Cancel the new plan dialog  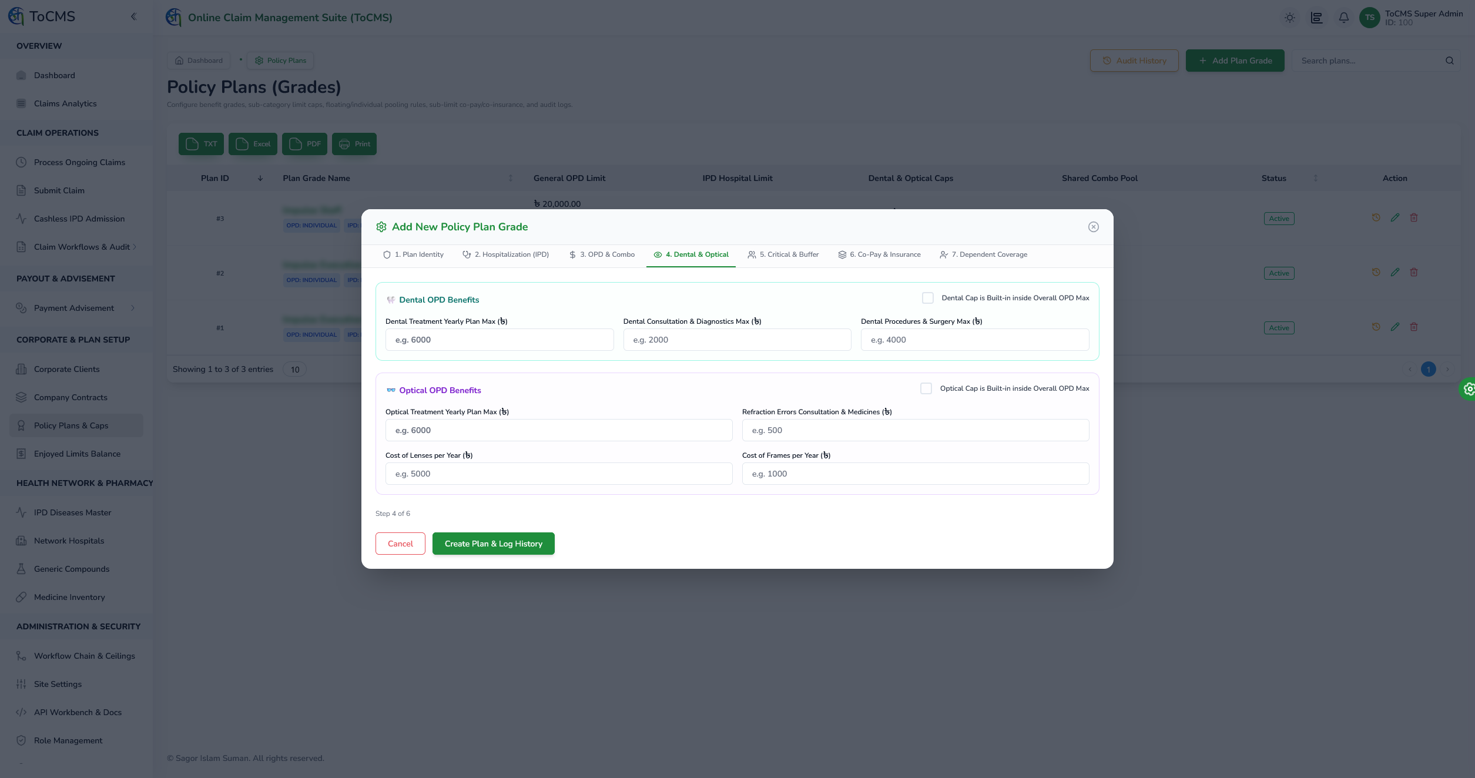pos(400,544)
